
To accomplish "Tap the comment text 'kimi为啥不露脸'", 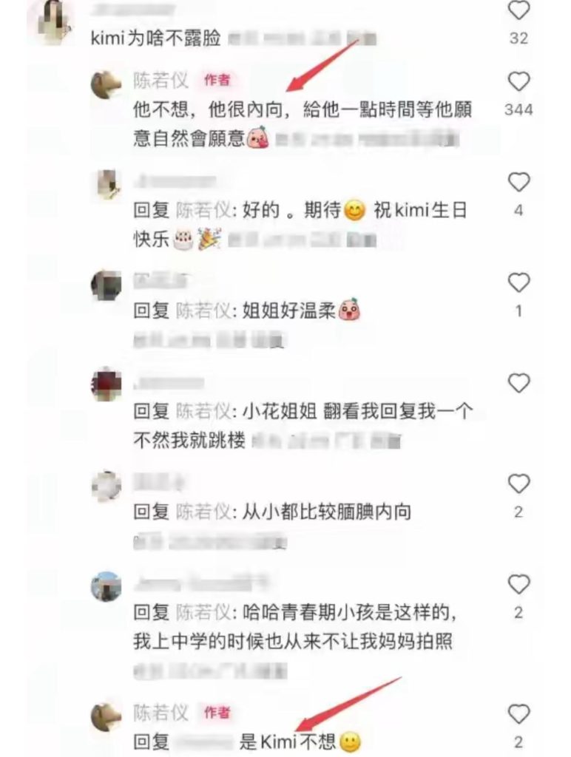I will point(156,38).
